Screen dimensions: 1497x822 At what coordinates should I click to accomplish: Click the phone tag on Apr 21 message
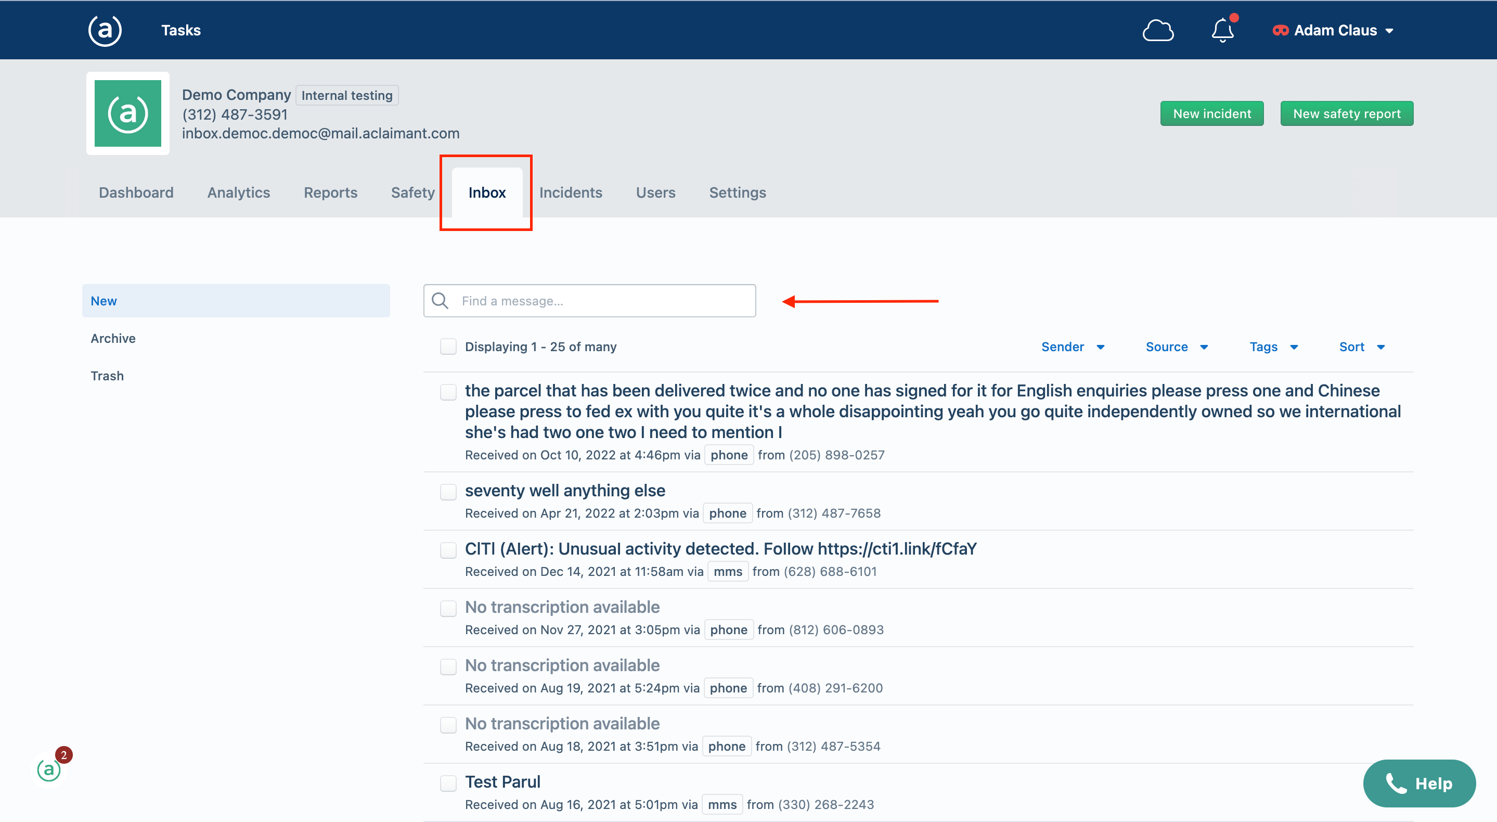[x=728, y=513]
